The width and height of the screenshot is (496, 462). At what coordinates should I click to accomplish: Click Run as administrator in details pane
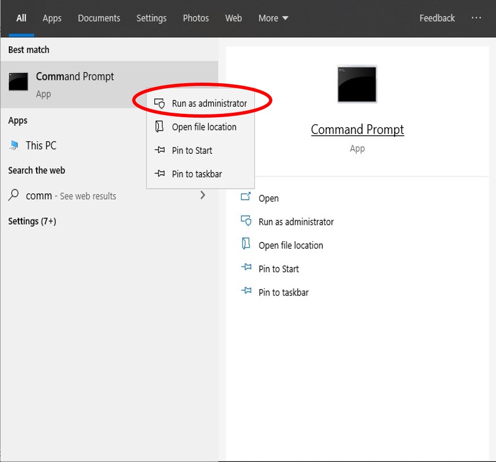tap(296, 222)
